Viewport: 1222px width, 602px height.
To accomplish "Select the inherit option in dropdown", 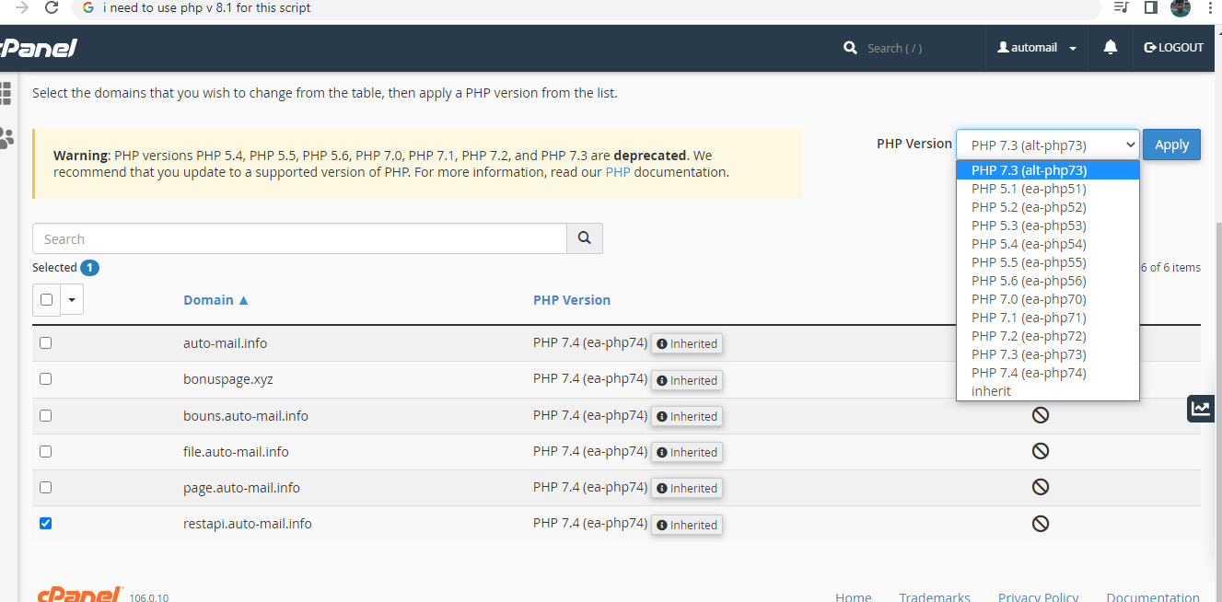I will (991, 391).
